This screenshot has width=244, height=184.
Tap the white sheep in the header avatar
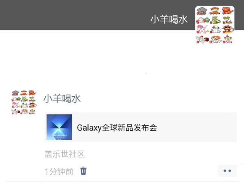pyautogui.click(x=215, y=29)
